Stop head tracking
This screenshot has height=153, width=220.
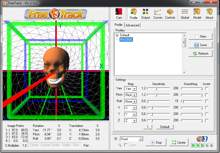156,143
